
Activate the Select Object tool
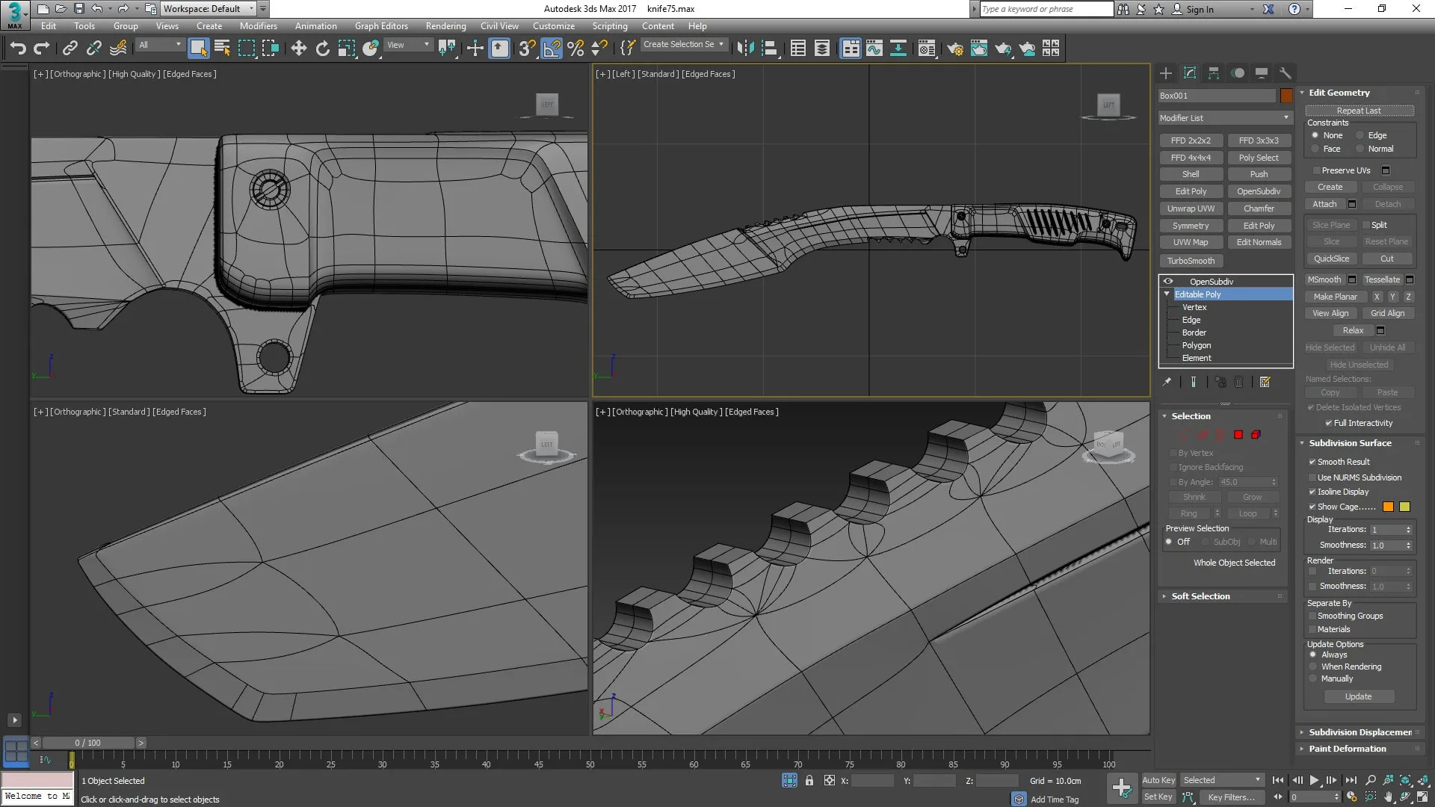point(198,48)
